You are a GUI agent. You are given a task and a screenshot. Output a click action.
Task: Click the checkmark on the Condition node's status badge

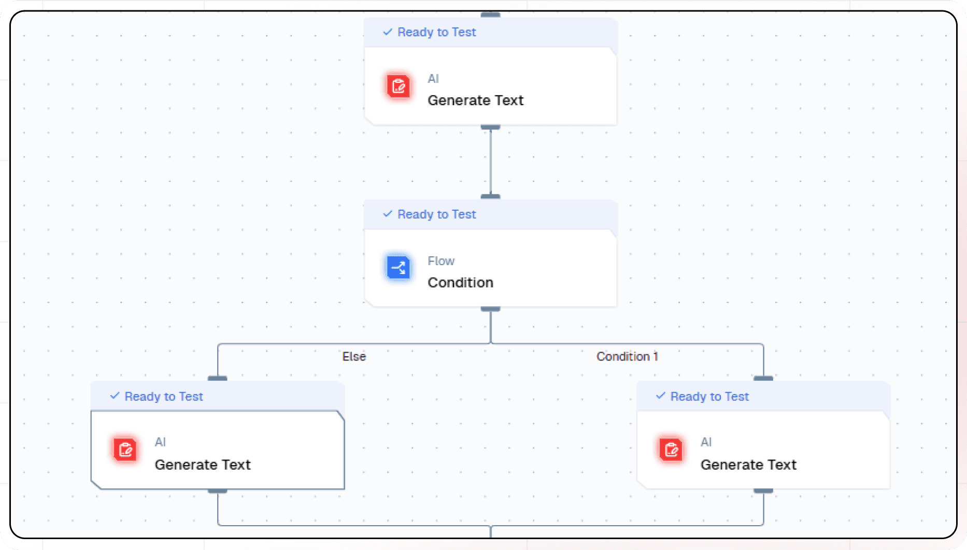click(387, 214)
